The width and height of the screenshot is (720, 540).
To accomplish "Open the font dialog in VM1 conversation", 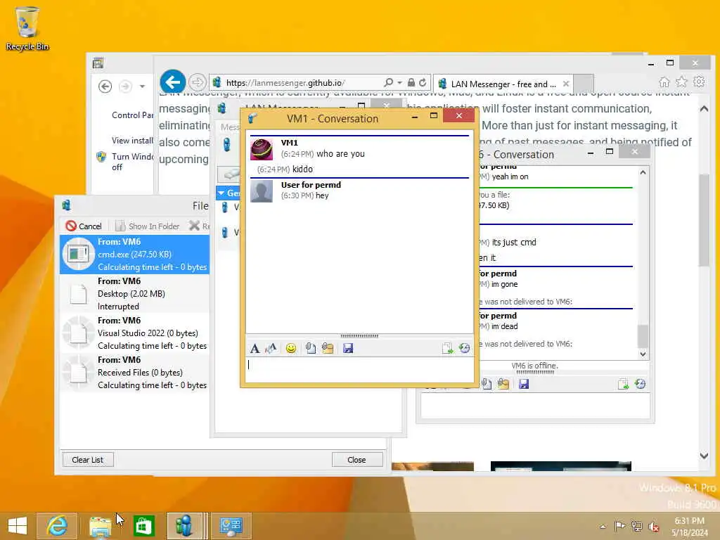I will (x=255, y=349).
